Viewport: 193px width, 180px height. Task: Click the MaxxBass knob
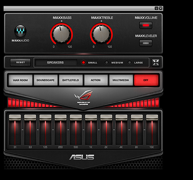61,34
